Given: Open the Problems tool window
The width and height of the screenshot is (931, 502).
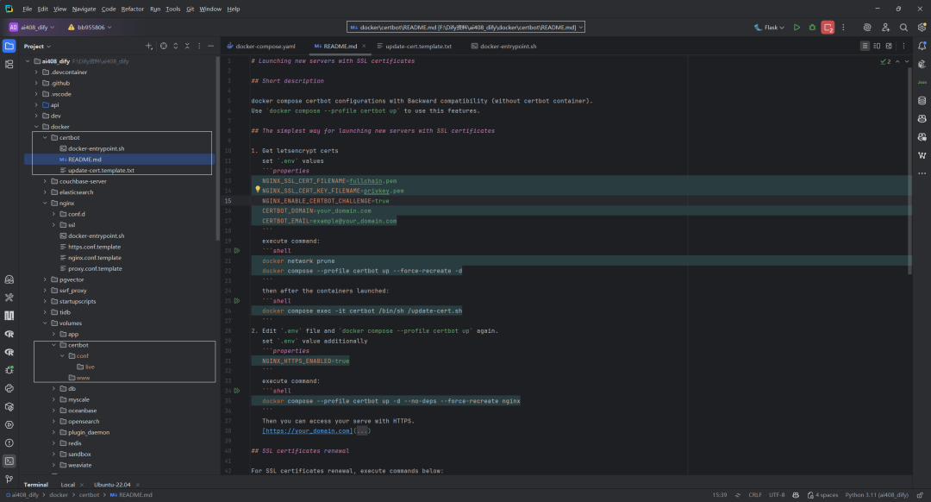Looking at the screenshot, I should pyautogui.click(x=9, y=443).
